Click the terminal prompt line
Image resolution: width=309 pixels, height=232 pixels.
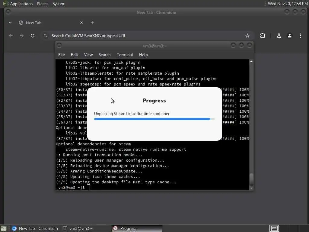click(x=73, y=187)
